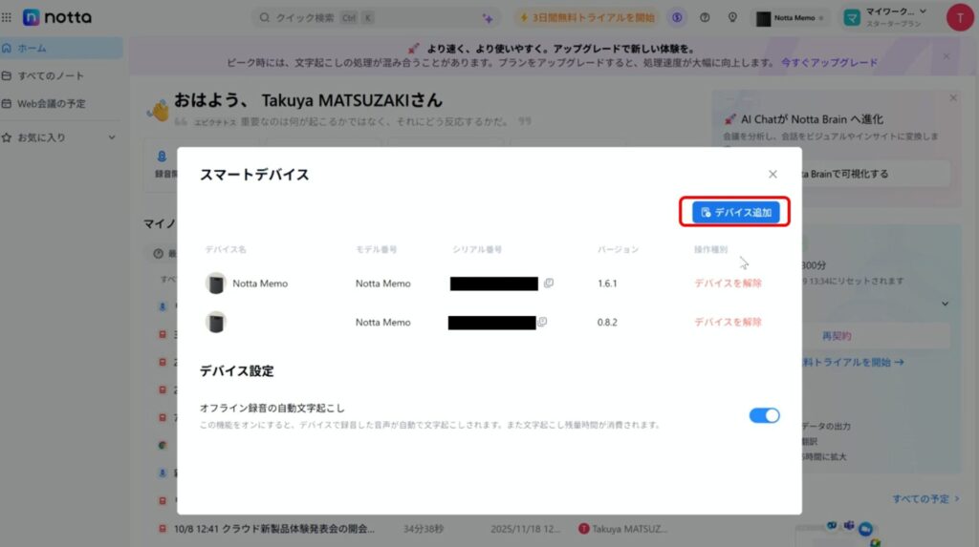Click the purple coin icon in header
This screenshot has width=979, height=547.
tap(677, 17)
